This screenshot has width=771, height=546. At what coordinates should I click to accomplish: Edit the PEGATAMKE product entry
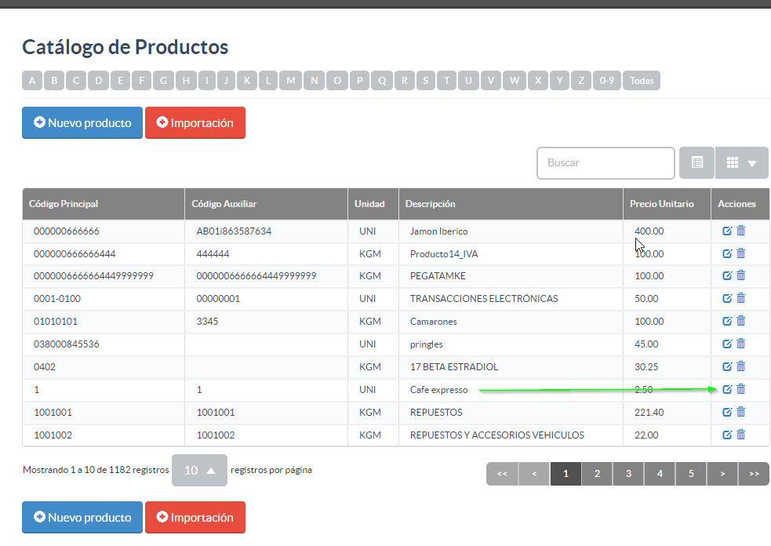pyautogui.click(x=727, y=276)
